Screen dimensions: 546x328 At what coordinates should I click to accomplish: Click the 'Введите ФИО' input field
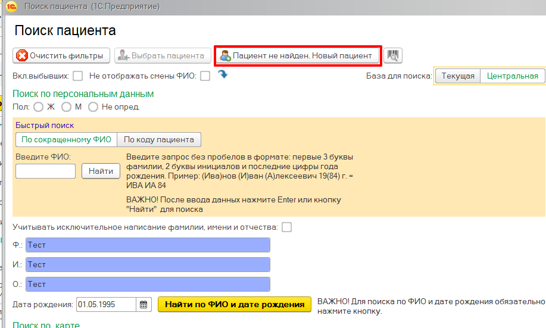tap(45, 171)
